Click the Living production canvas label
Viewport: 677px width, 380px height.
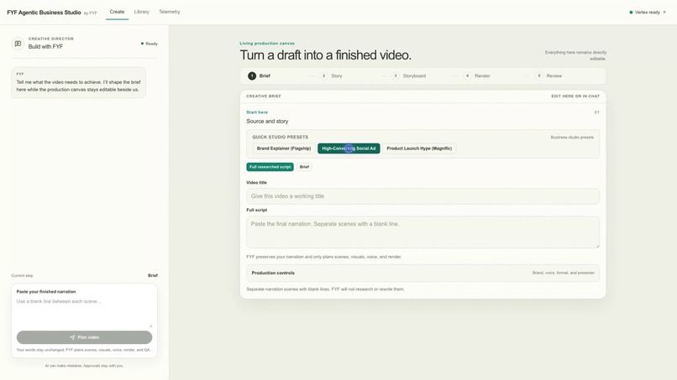point(267,43)
